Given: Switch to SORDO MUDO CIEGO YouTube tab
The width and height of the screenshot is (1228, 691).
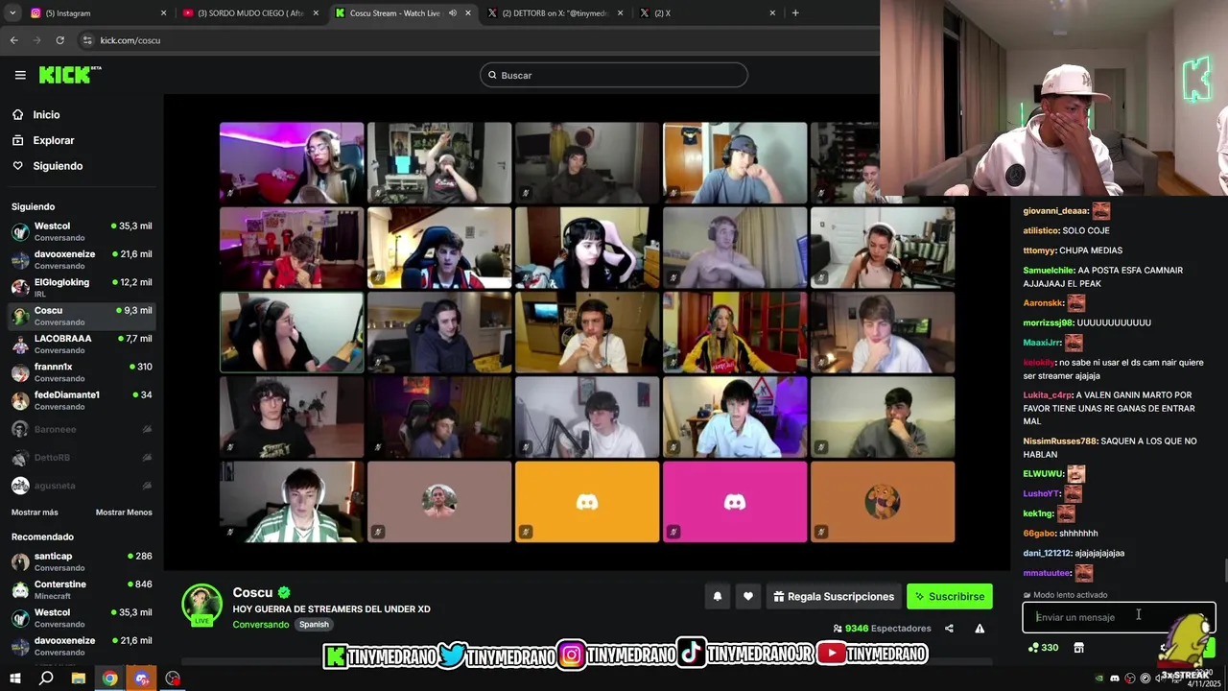Looking at the screenshot, I should tap(249, 13).
